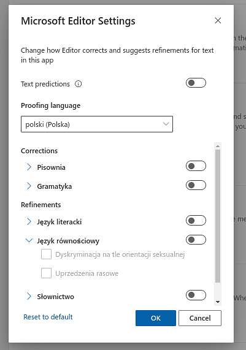Confirm settings with the OK button
The width and height of the screenshot is (246, 350).
tap(155, 318)
